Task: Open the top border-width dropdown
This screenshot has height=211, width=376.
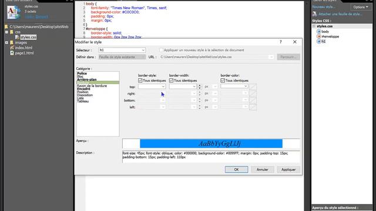Action: [x=194, y=86]
